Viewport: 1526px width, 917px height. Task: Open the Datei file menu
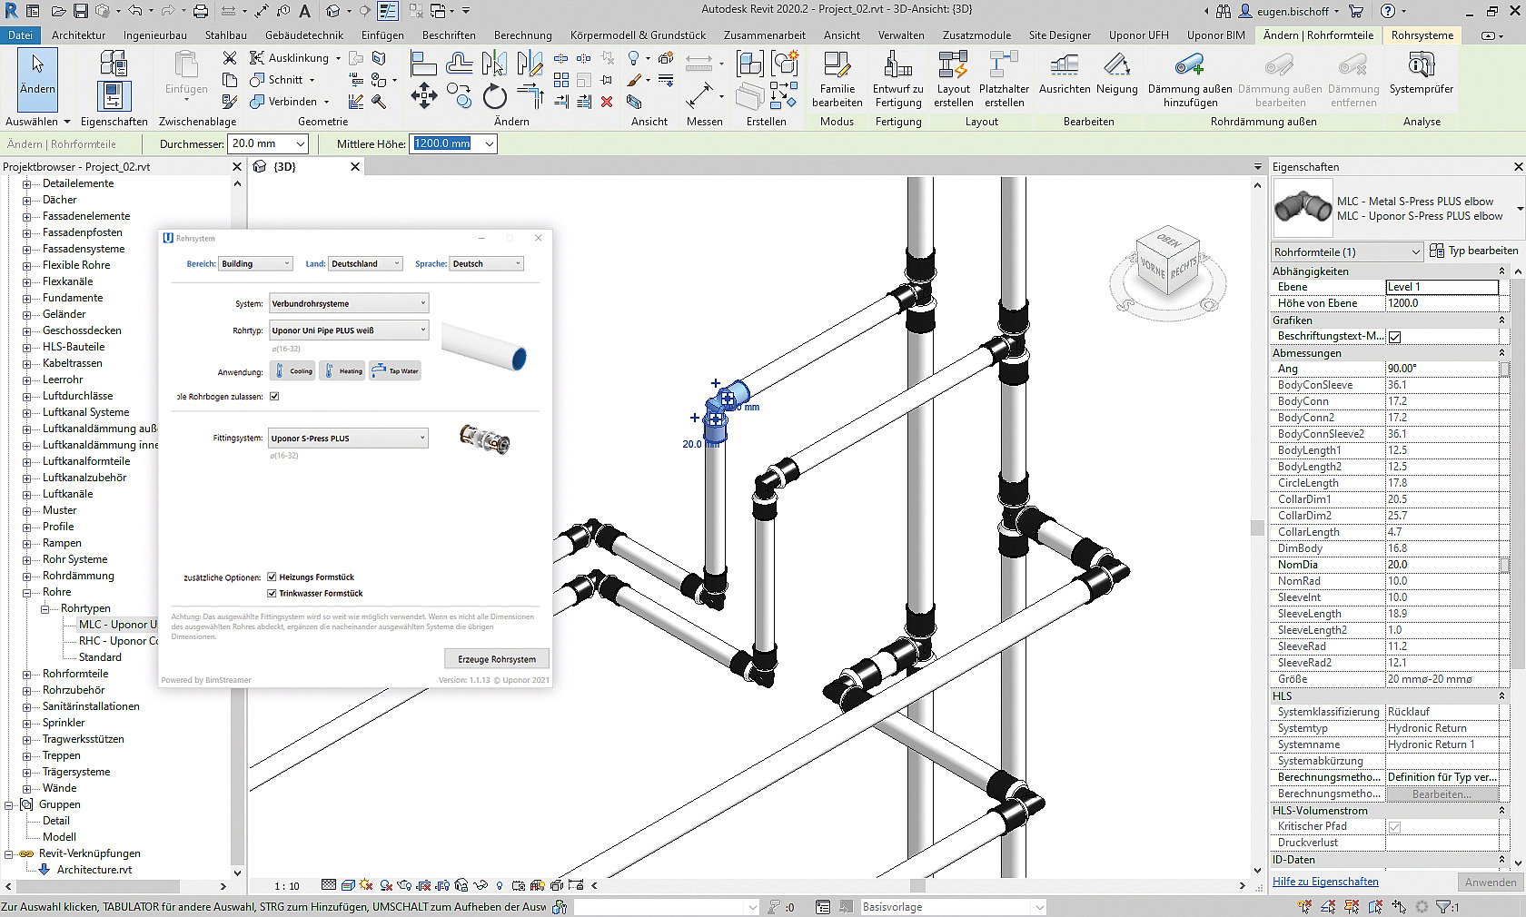click(x=20, y=35)
